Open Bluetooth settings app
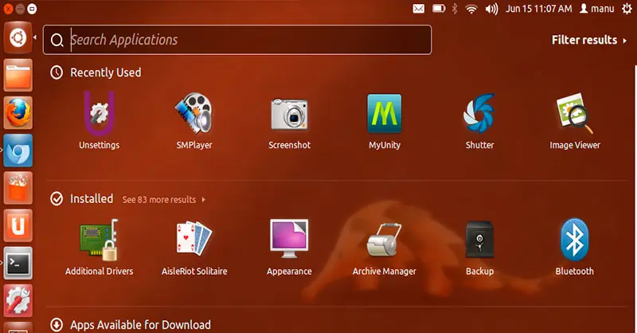The height and width of the screenshot is (333, 637). [574, 247]
